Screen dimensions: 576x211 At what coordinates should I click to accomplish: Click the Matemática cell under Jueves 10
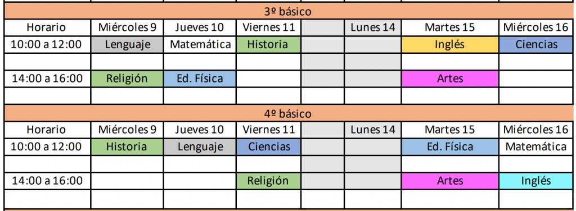(200, 45)
